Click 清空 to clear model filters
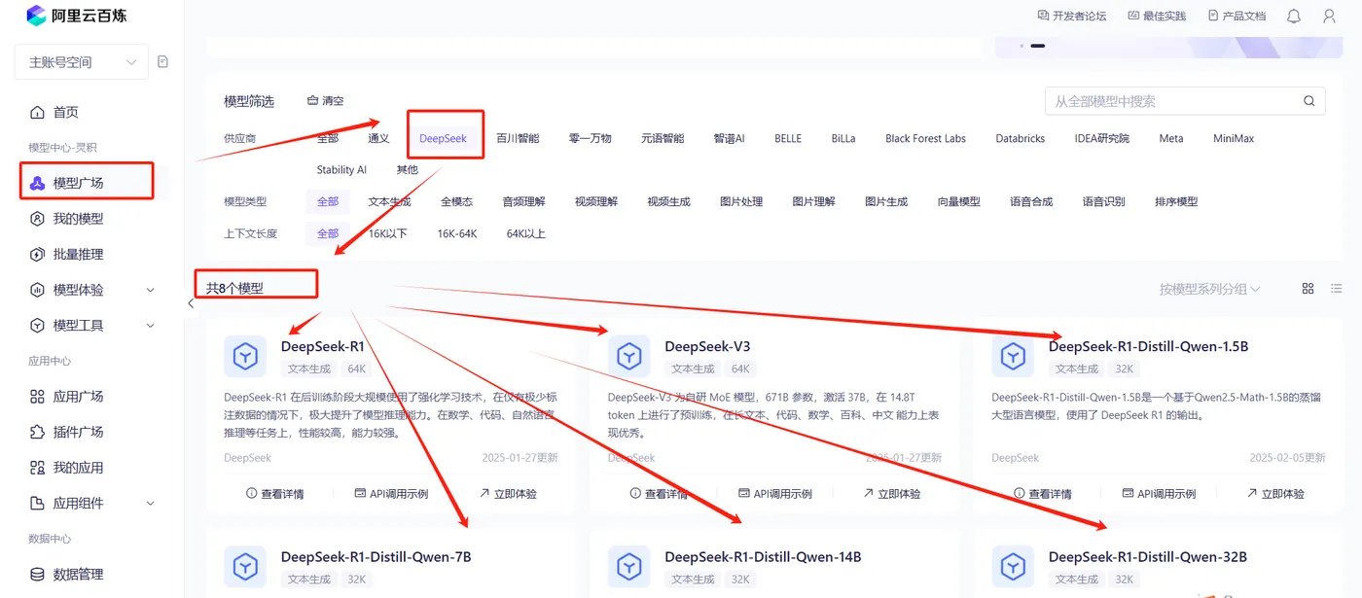 tap(325, 101)
